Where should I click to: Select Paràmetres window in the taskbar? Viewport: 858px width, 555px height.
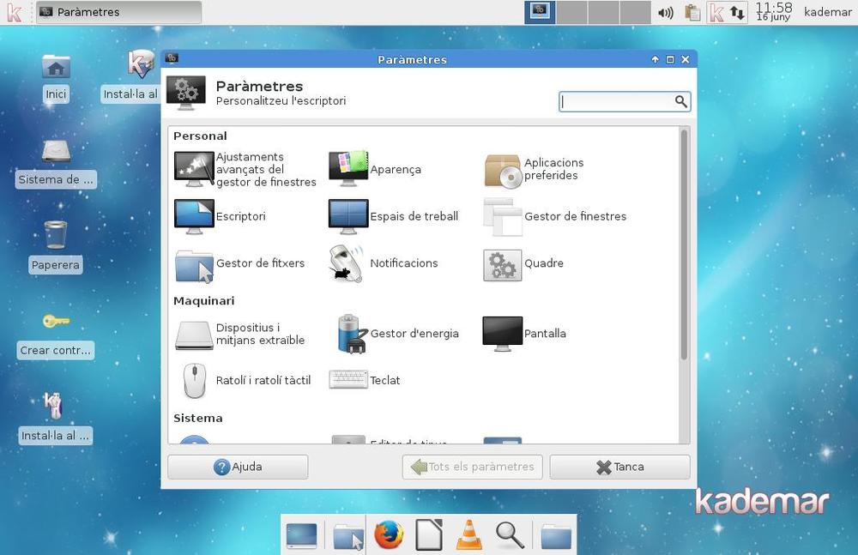tap(119, 12)
